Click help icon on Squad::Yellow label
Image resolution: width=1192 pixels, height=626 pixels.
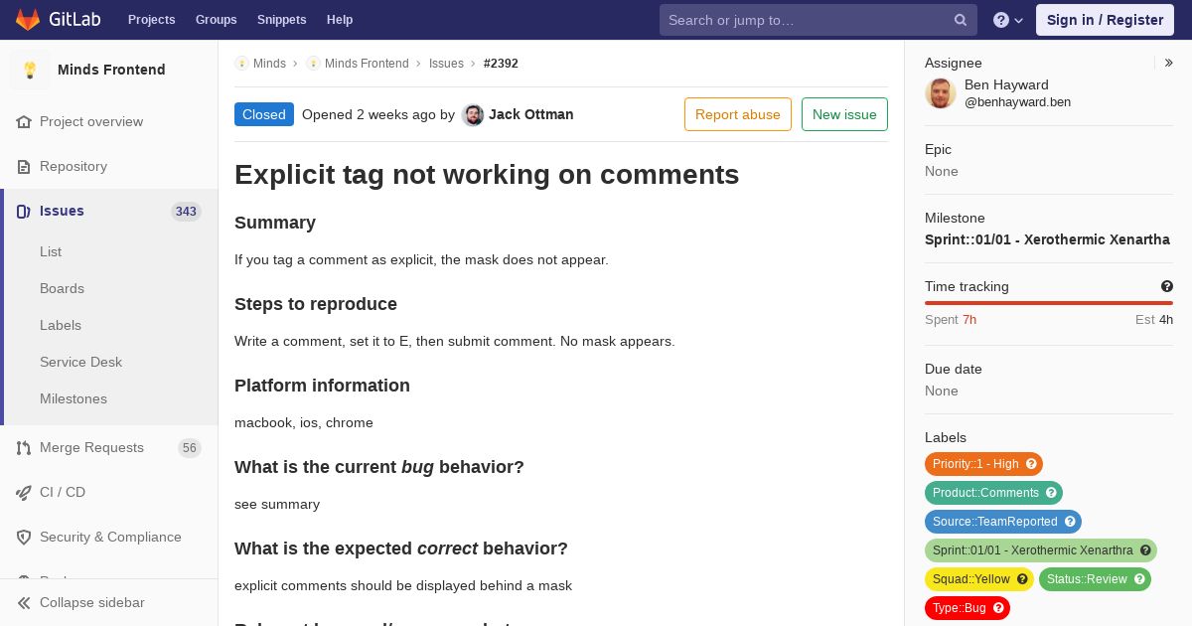tap(1022, 579)
